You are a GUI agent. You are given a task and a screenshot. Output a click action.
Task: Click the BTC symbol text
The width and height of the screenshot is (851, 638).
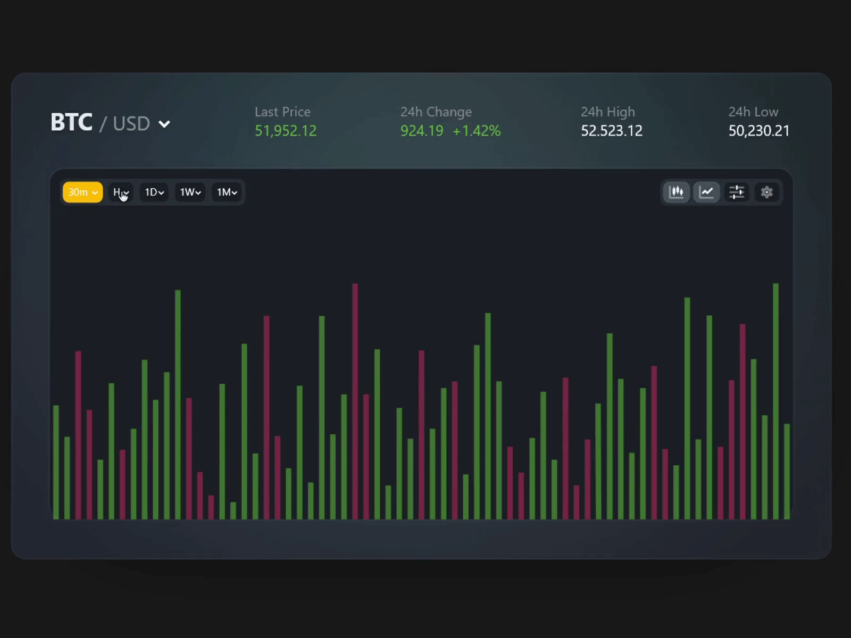click(71, 122)
